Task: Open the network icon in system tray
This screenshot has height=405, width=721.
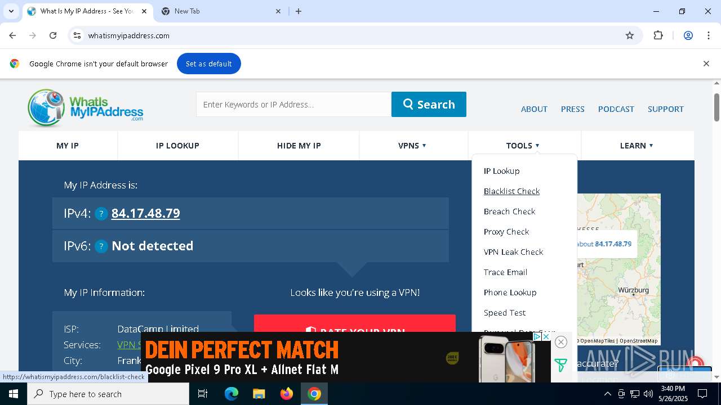Action: (x=635, y=394)
